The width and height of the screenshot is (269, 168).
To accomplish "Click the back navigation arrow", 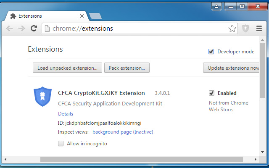I will point(9,29).
